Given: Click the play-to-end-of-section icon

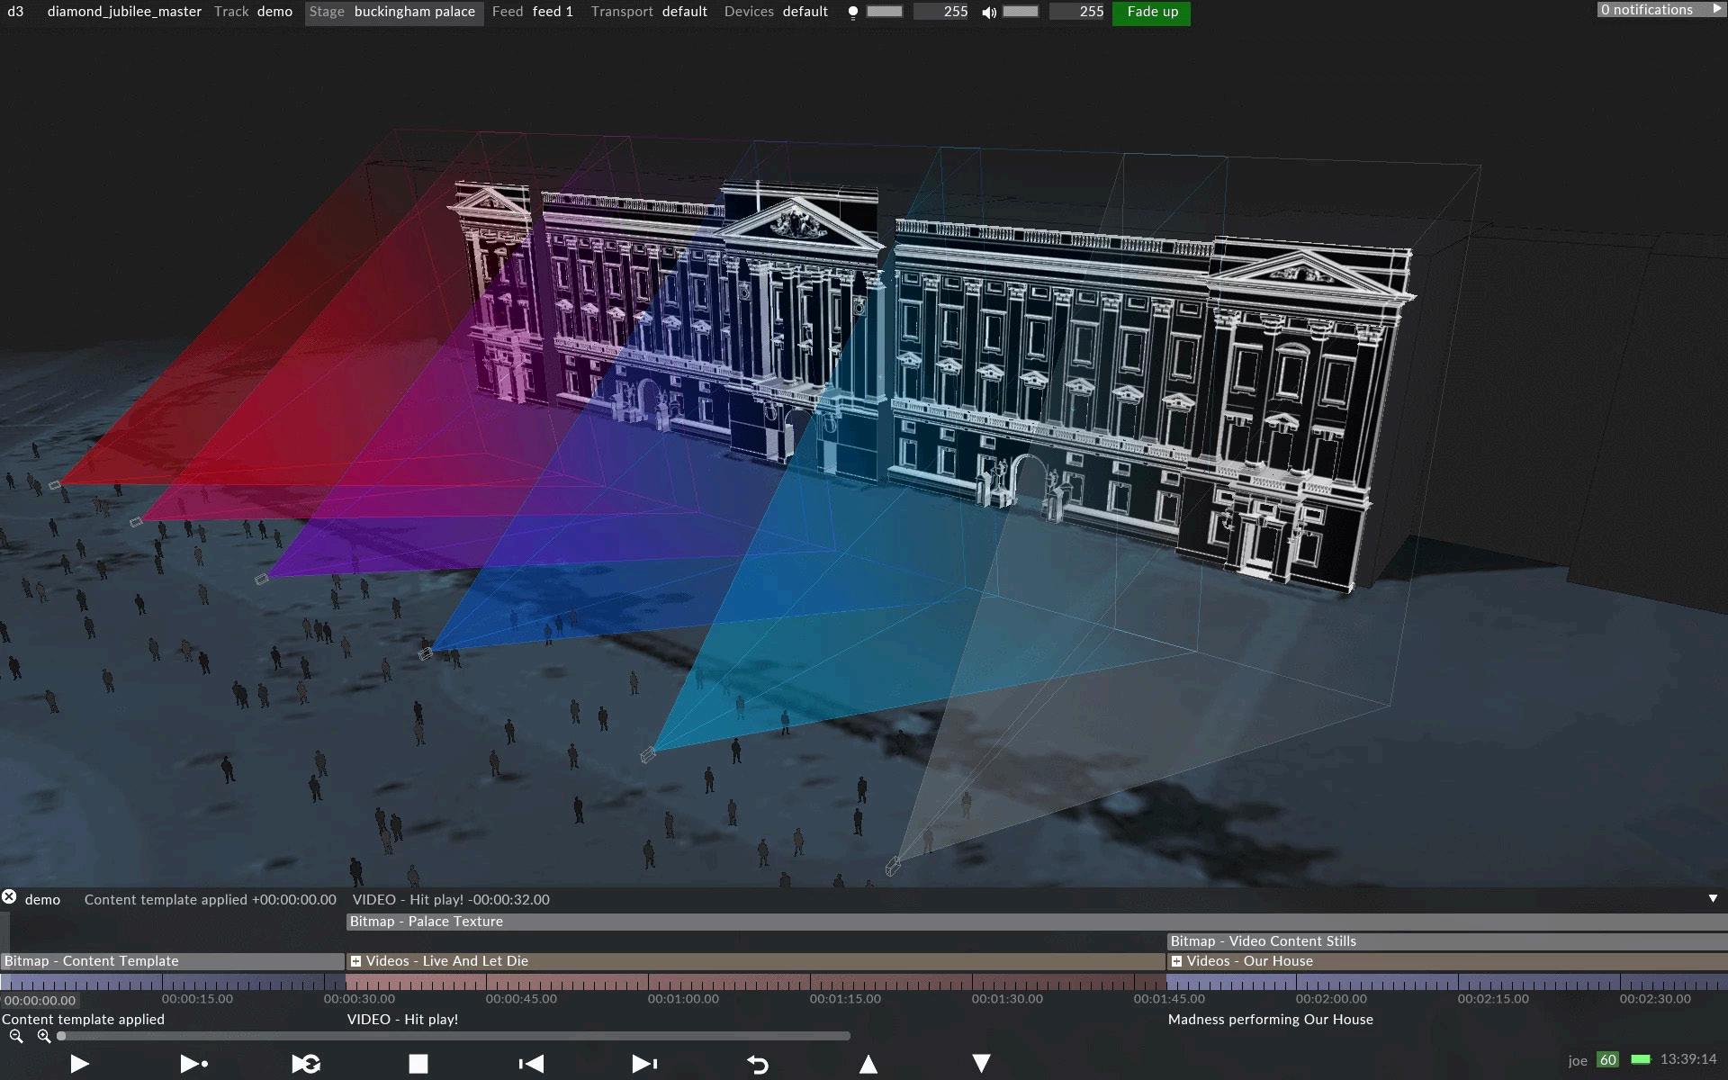Looking at the screenshot, I should (x=193, y=1064).
